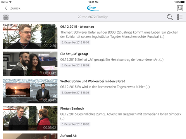Tap the 10:51 AM clock in status bar
This screenshot has width=186, height=139.
[x=93, y=2]
